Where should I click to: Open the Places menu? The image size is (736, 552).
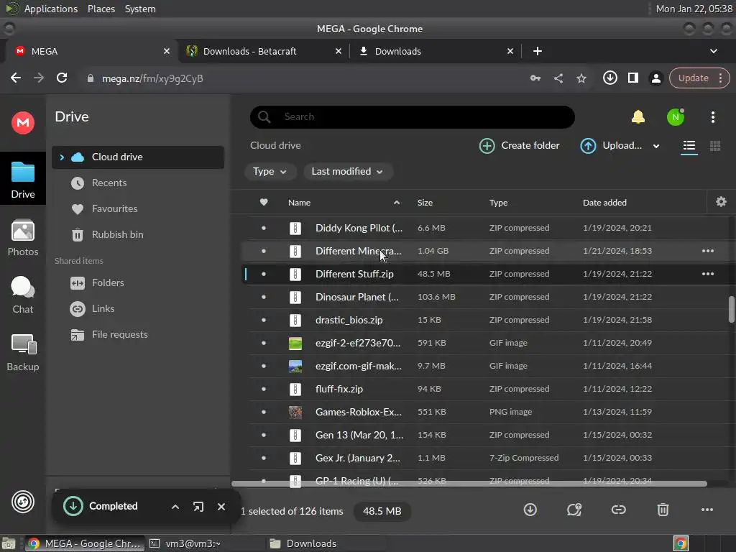(101, 9)
